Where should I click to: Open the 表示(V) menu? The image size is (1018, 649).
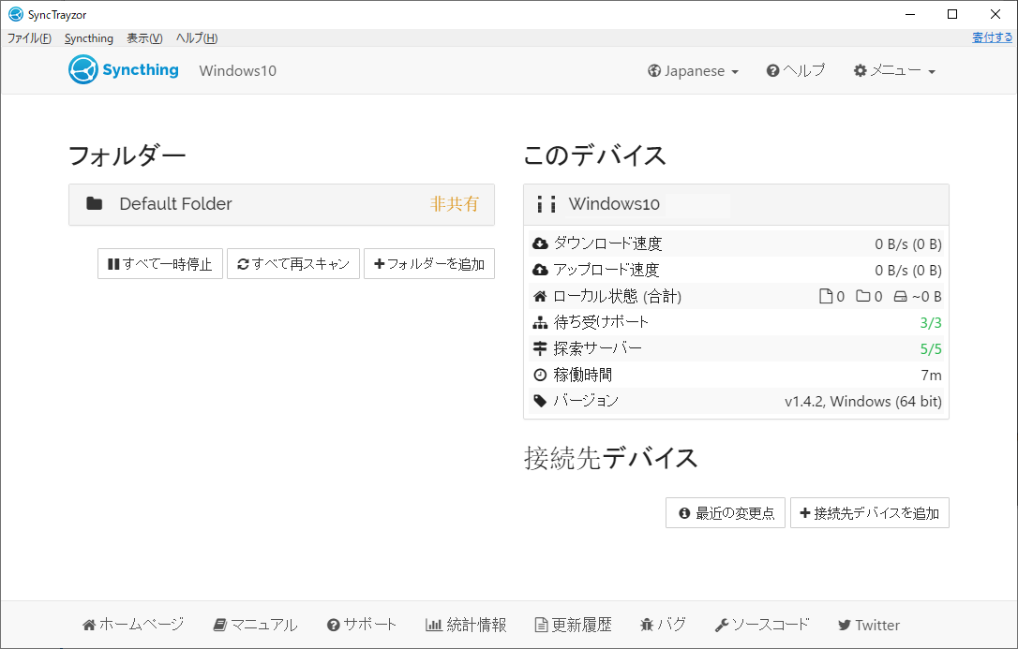[144, 38]
